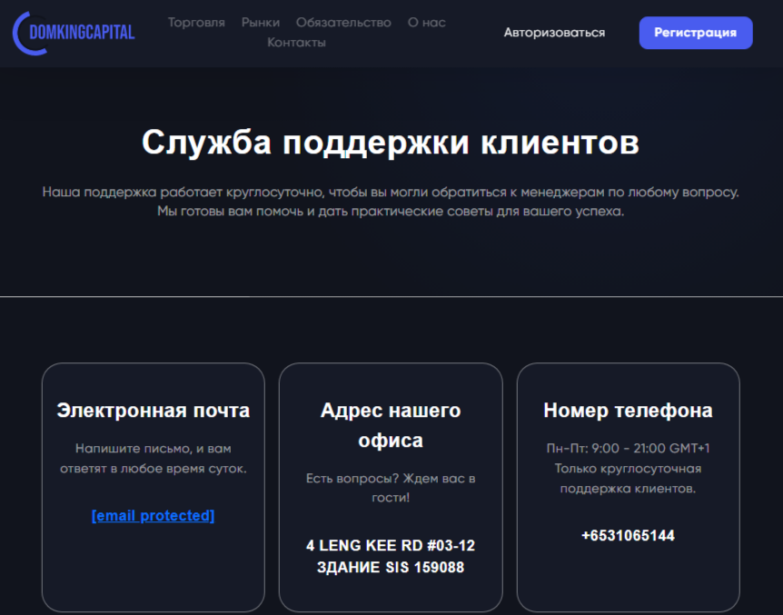Screen dimensions: 783x615
Task: Click the phone number +6531065144
Action: pos(627,535)
